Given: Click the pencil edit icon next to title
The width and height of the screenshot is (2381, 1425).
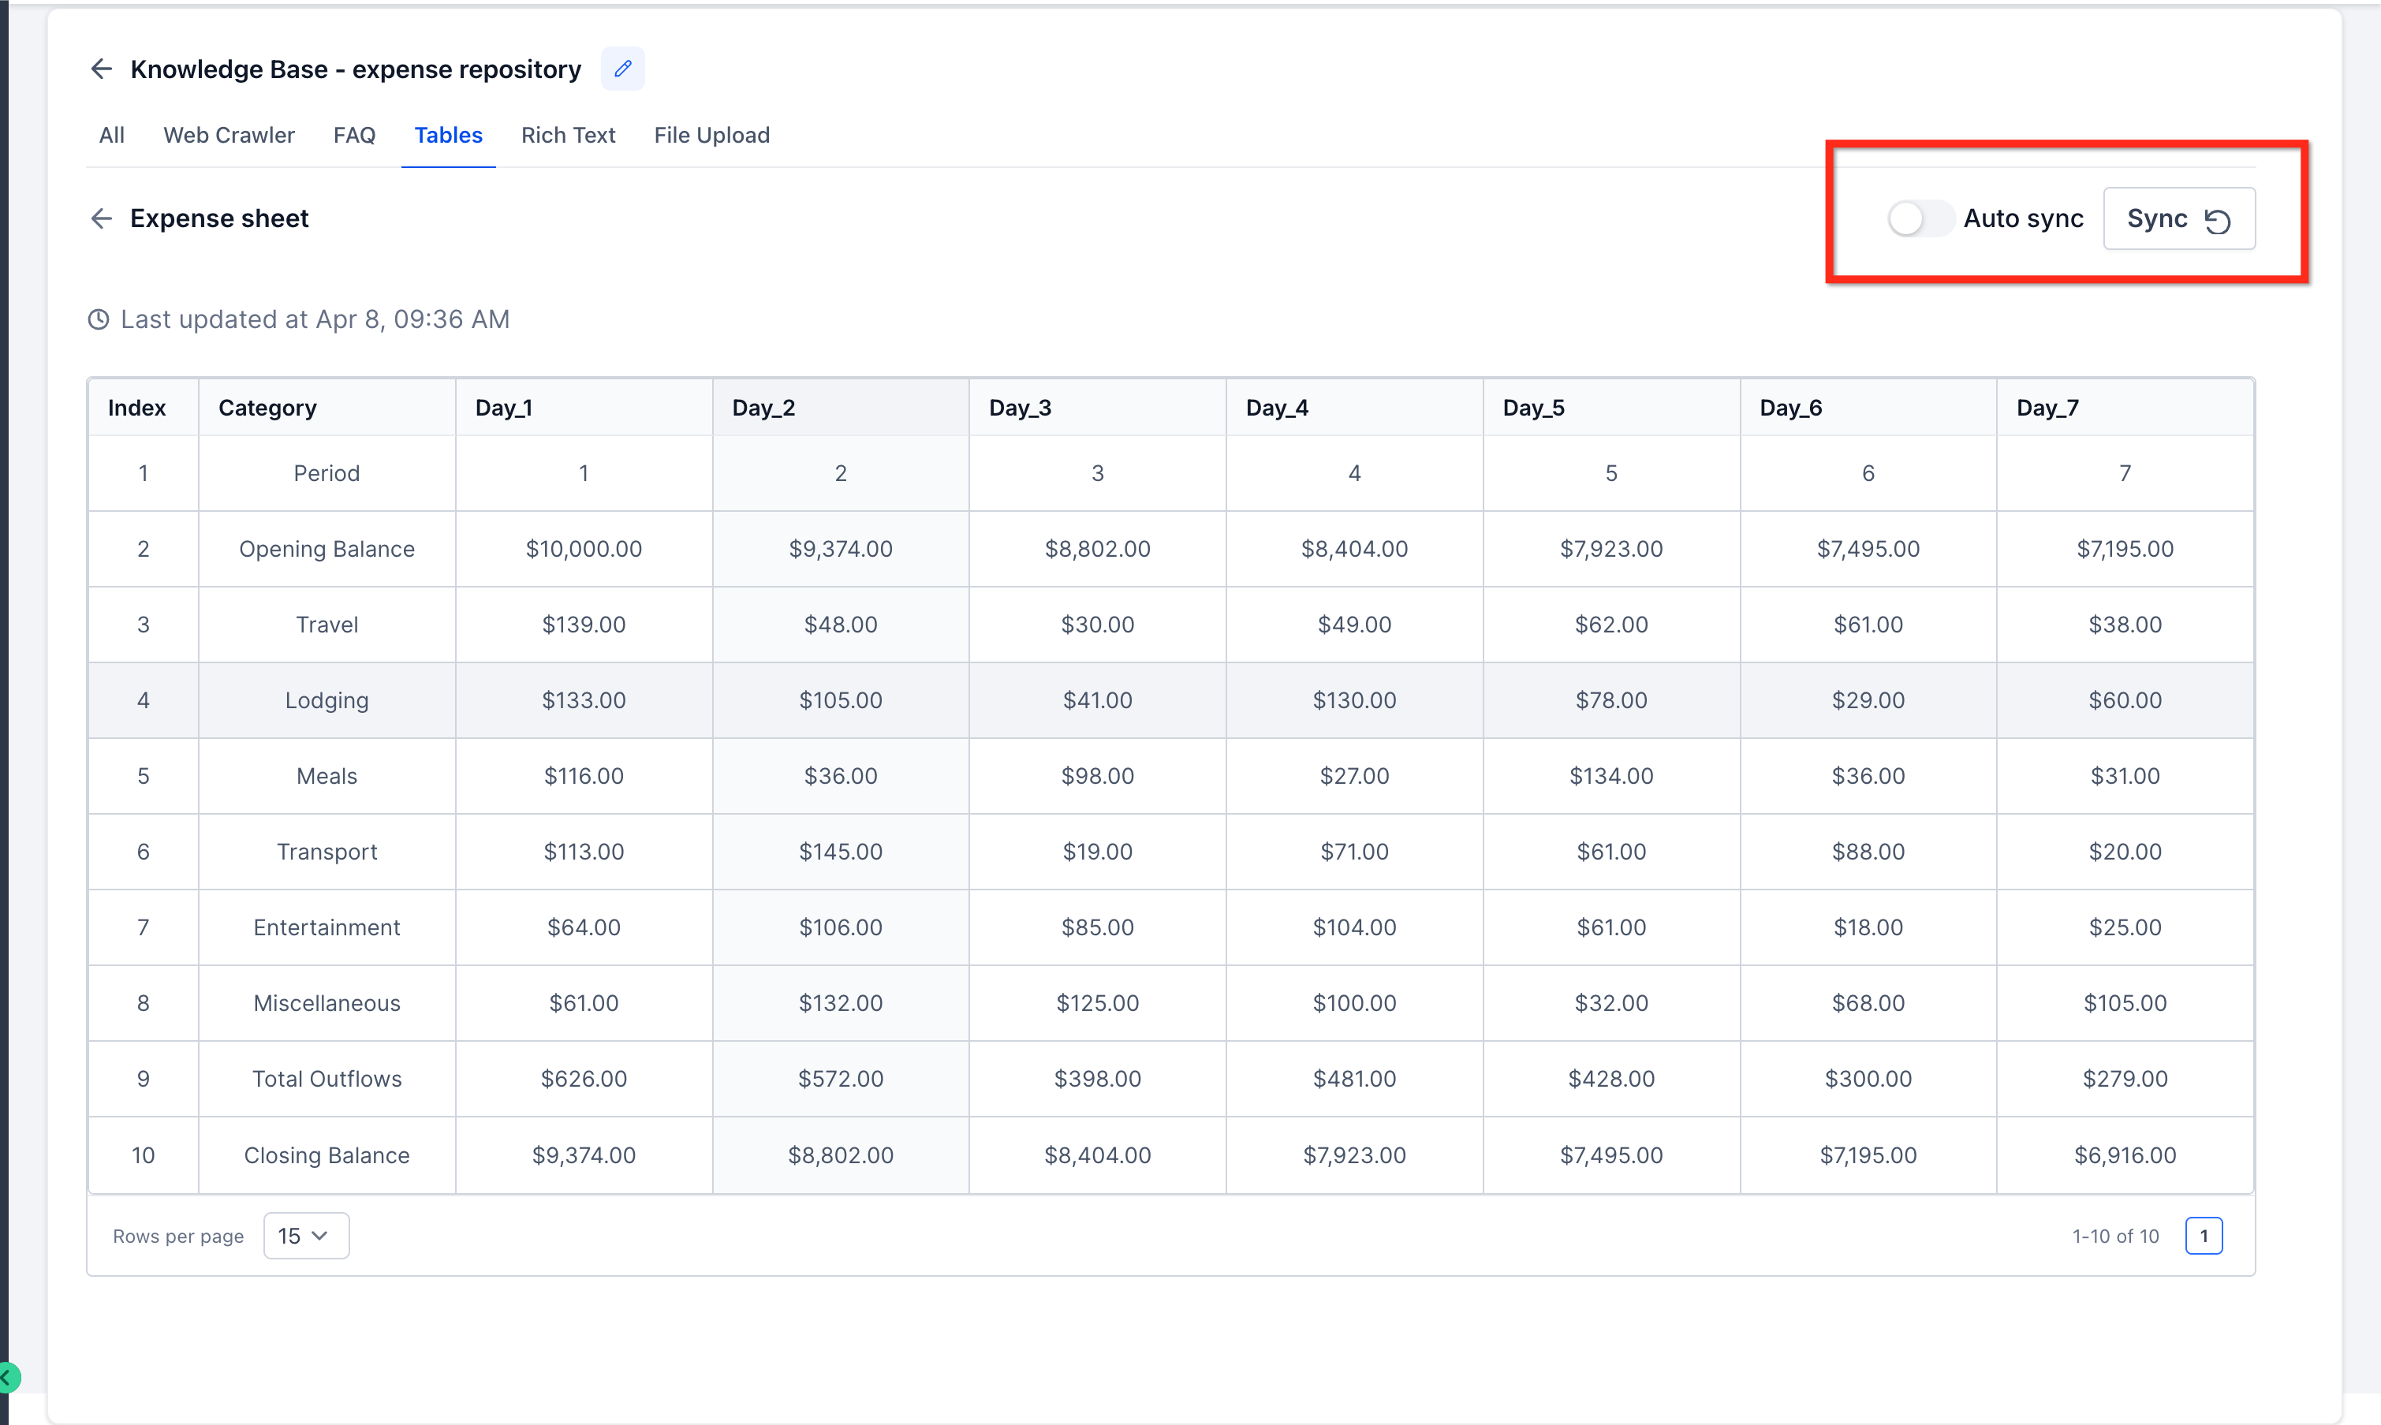Looking at the screenshot, I should pyautogui.click(x=622, y=69).
